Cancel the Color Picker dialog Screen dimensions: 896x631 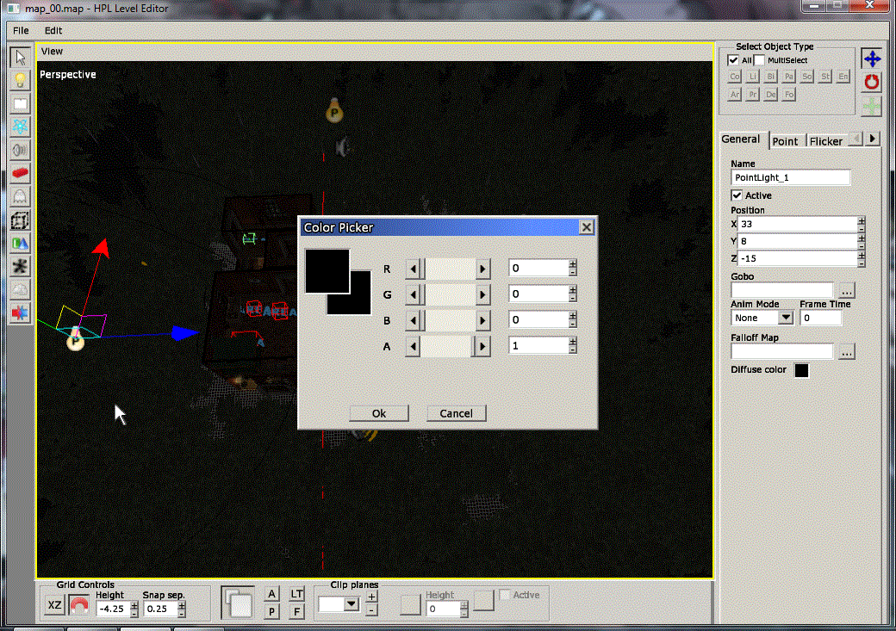[456, 413]
